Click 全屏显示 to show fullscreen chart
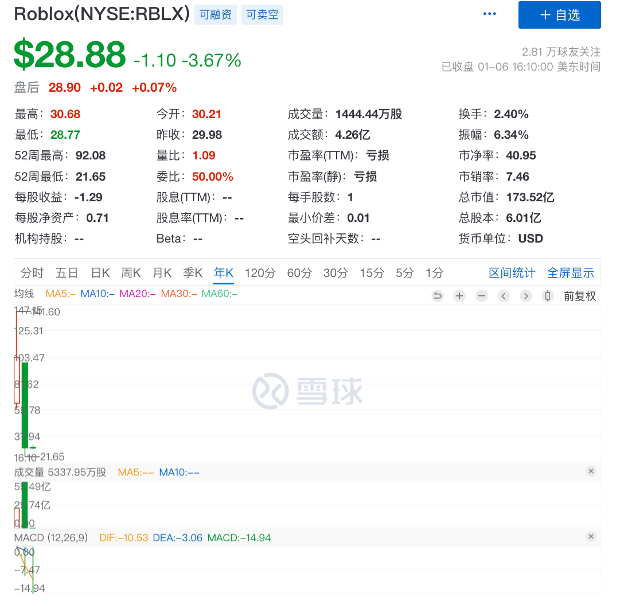 [570, 273]
